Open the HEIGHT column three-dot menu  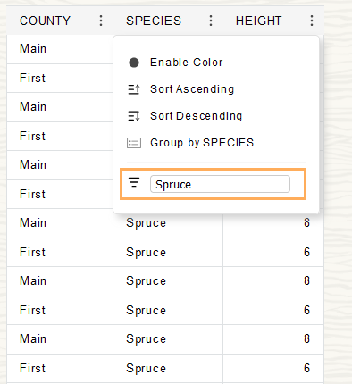click(312, 21)
